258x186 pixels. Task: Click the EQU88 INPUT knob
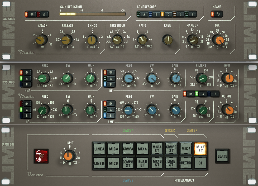point(228,78)
